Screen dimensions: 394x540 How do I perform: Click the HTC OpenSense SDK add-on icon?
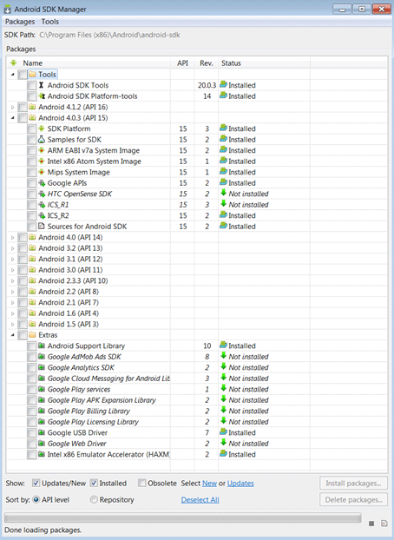[x=42, y=194]
